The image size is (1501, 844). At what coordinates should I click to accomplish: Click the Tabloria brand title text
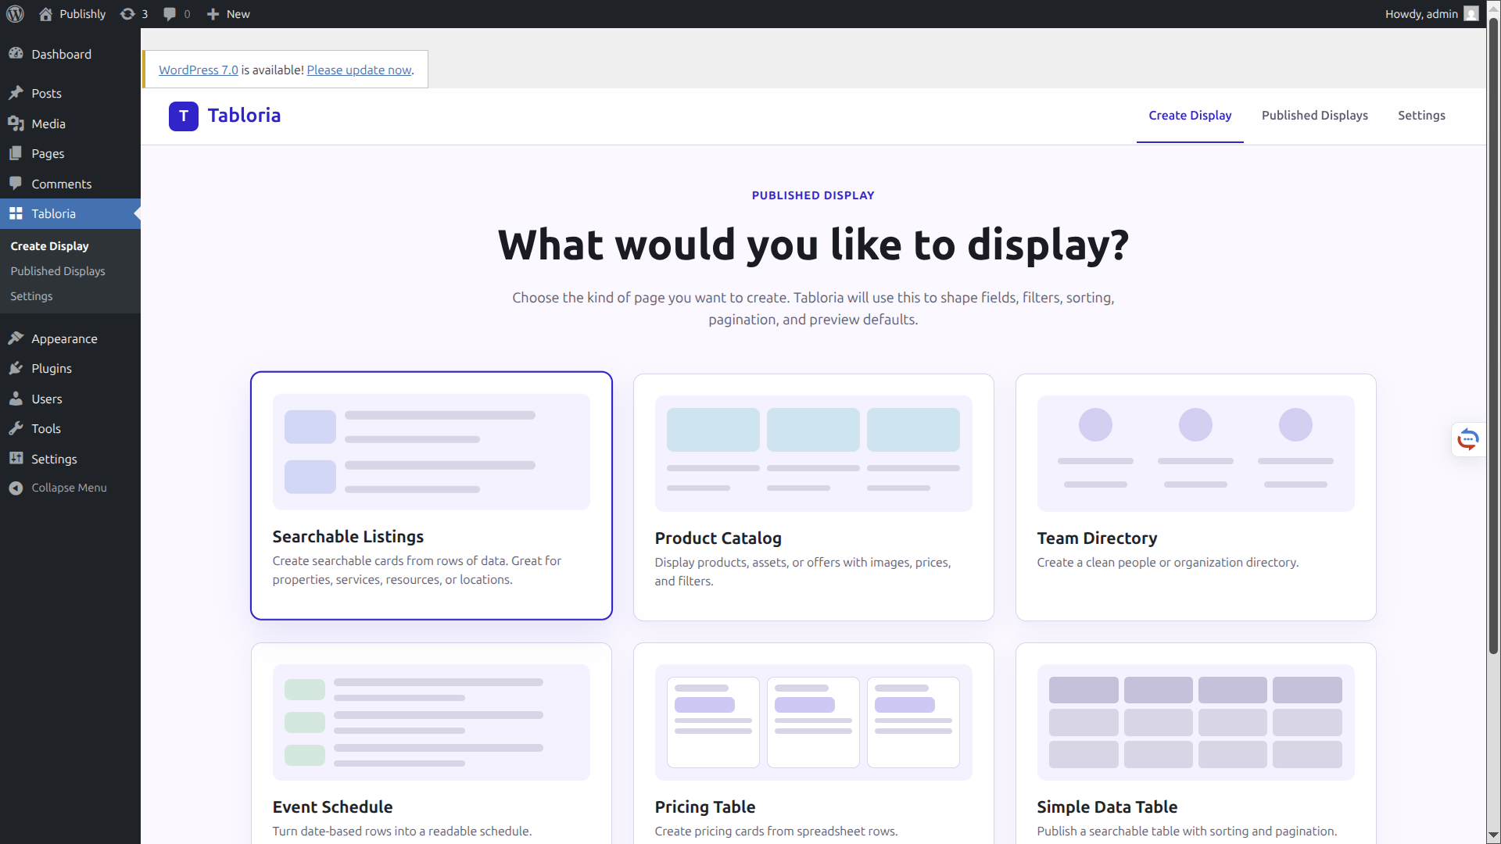(x=244, y=116)
